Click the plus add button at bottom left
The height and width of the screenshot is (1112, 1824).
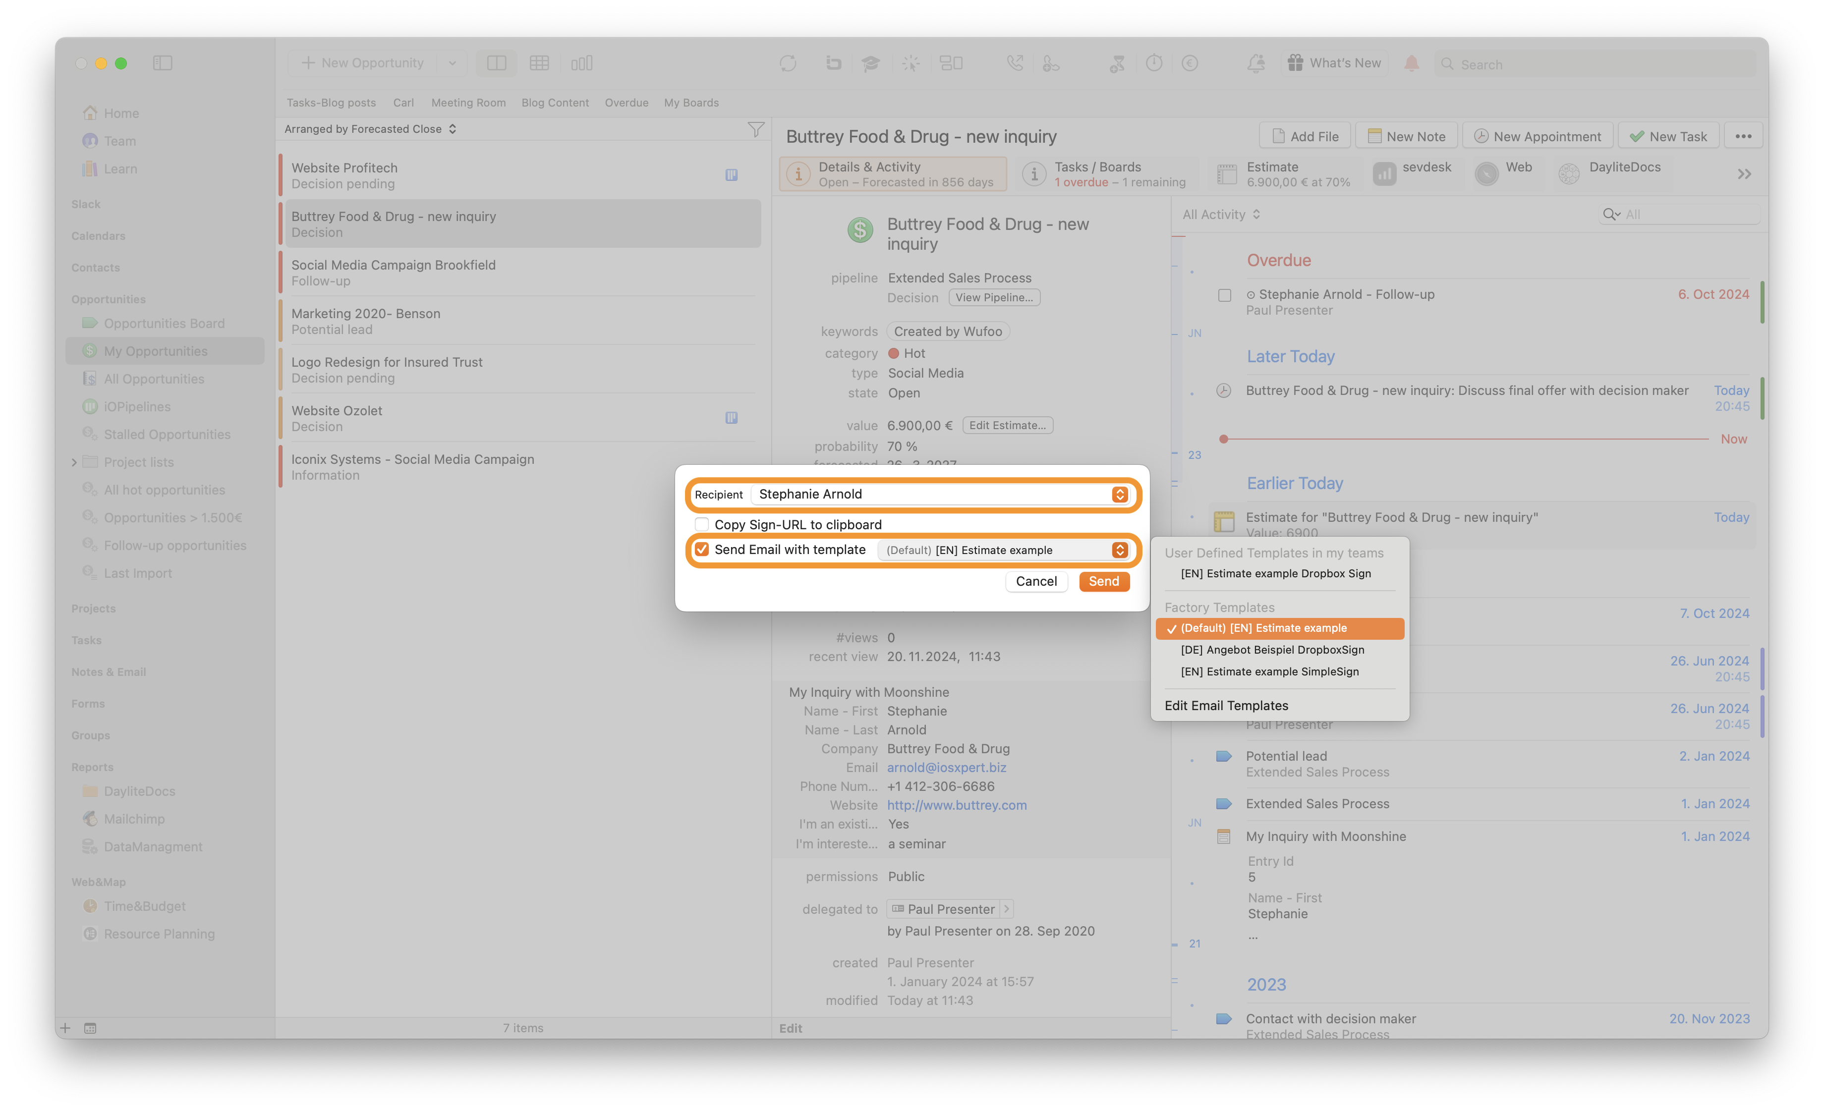[x=65, y=1028]
